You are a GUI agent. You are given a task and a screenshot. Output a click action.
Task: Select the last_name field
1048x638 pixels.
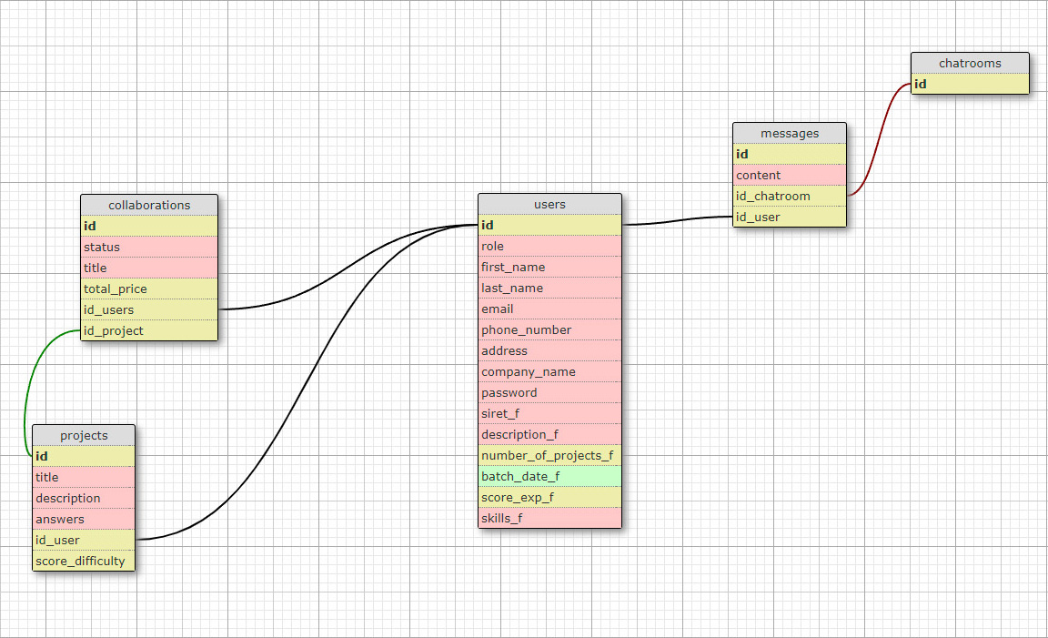click(550, 289)
